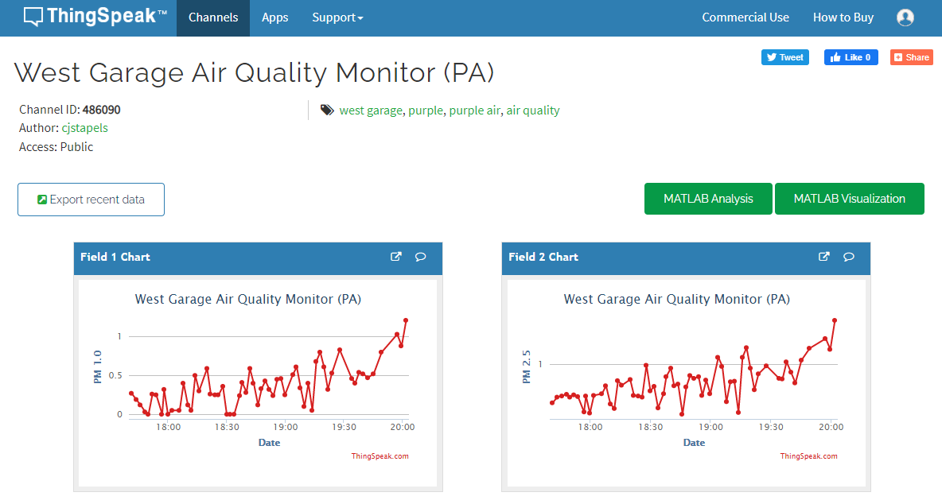Screen dimensions: 942x504
Task: Click the ThingSpeak logo in the header
Action: pos(95,17)
